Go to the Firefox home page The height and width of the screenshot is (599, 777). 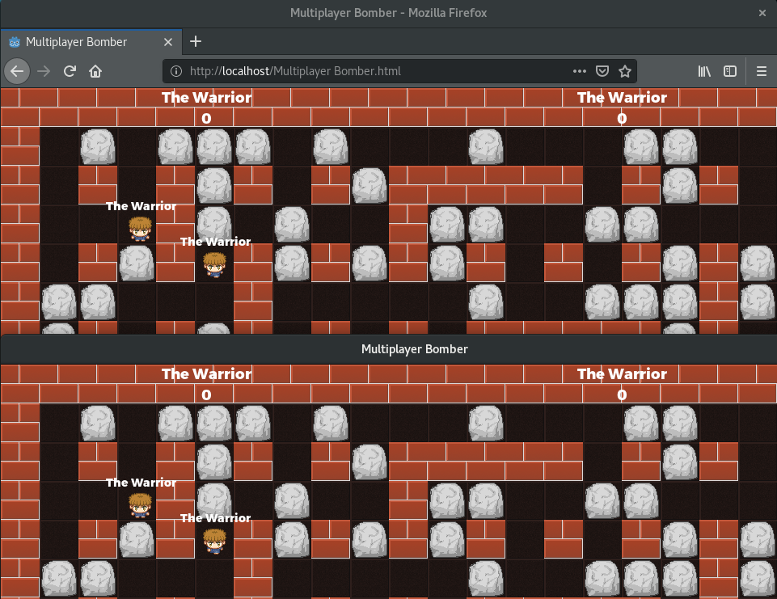pyautogui.click(x=95, y=71)
